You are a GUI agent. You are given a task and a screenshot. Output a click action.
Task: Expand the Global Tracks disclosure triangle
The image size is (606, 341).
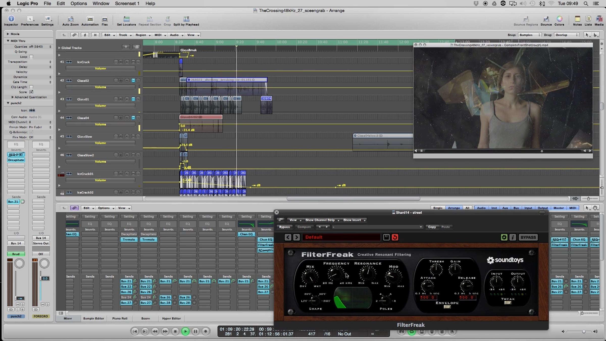click(59, 48)
